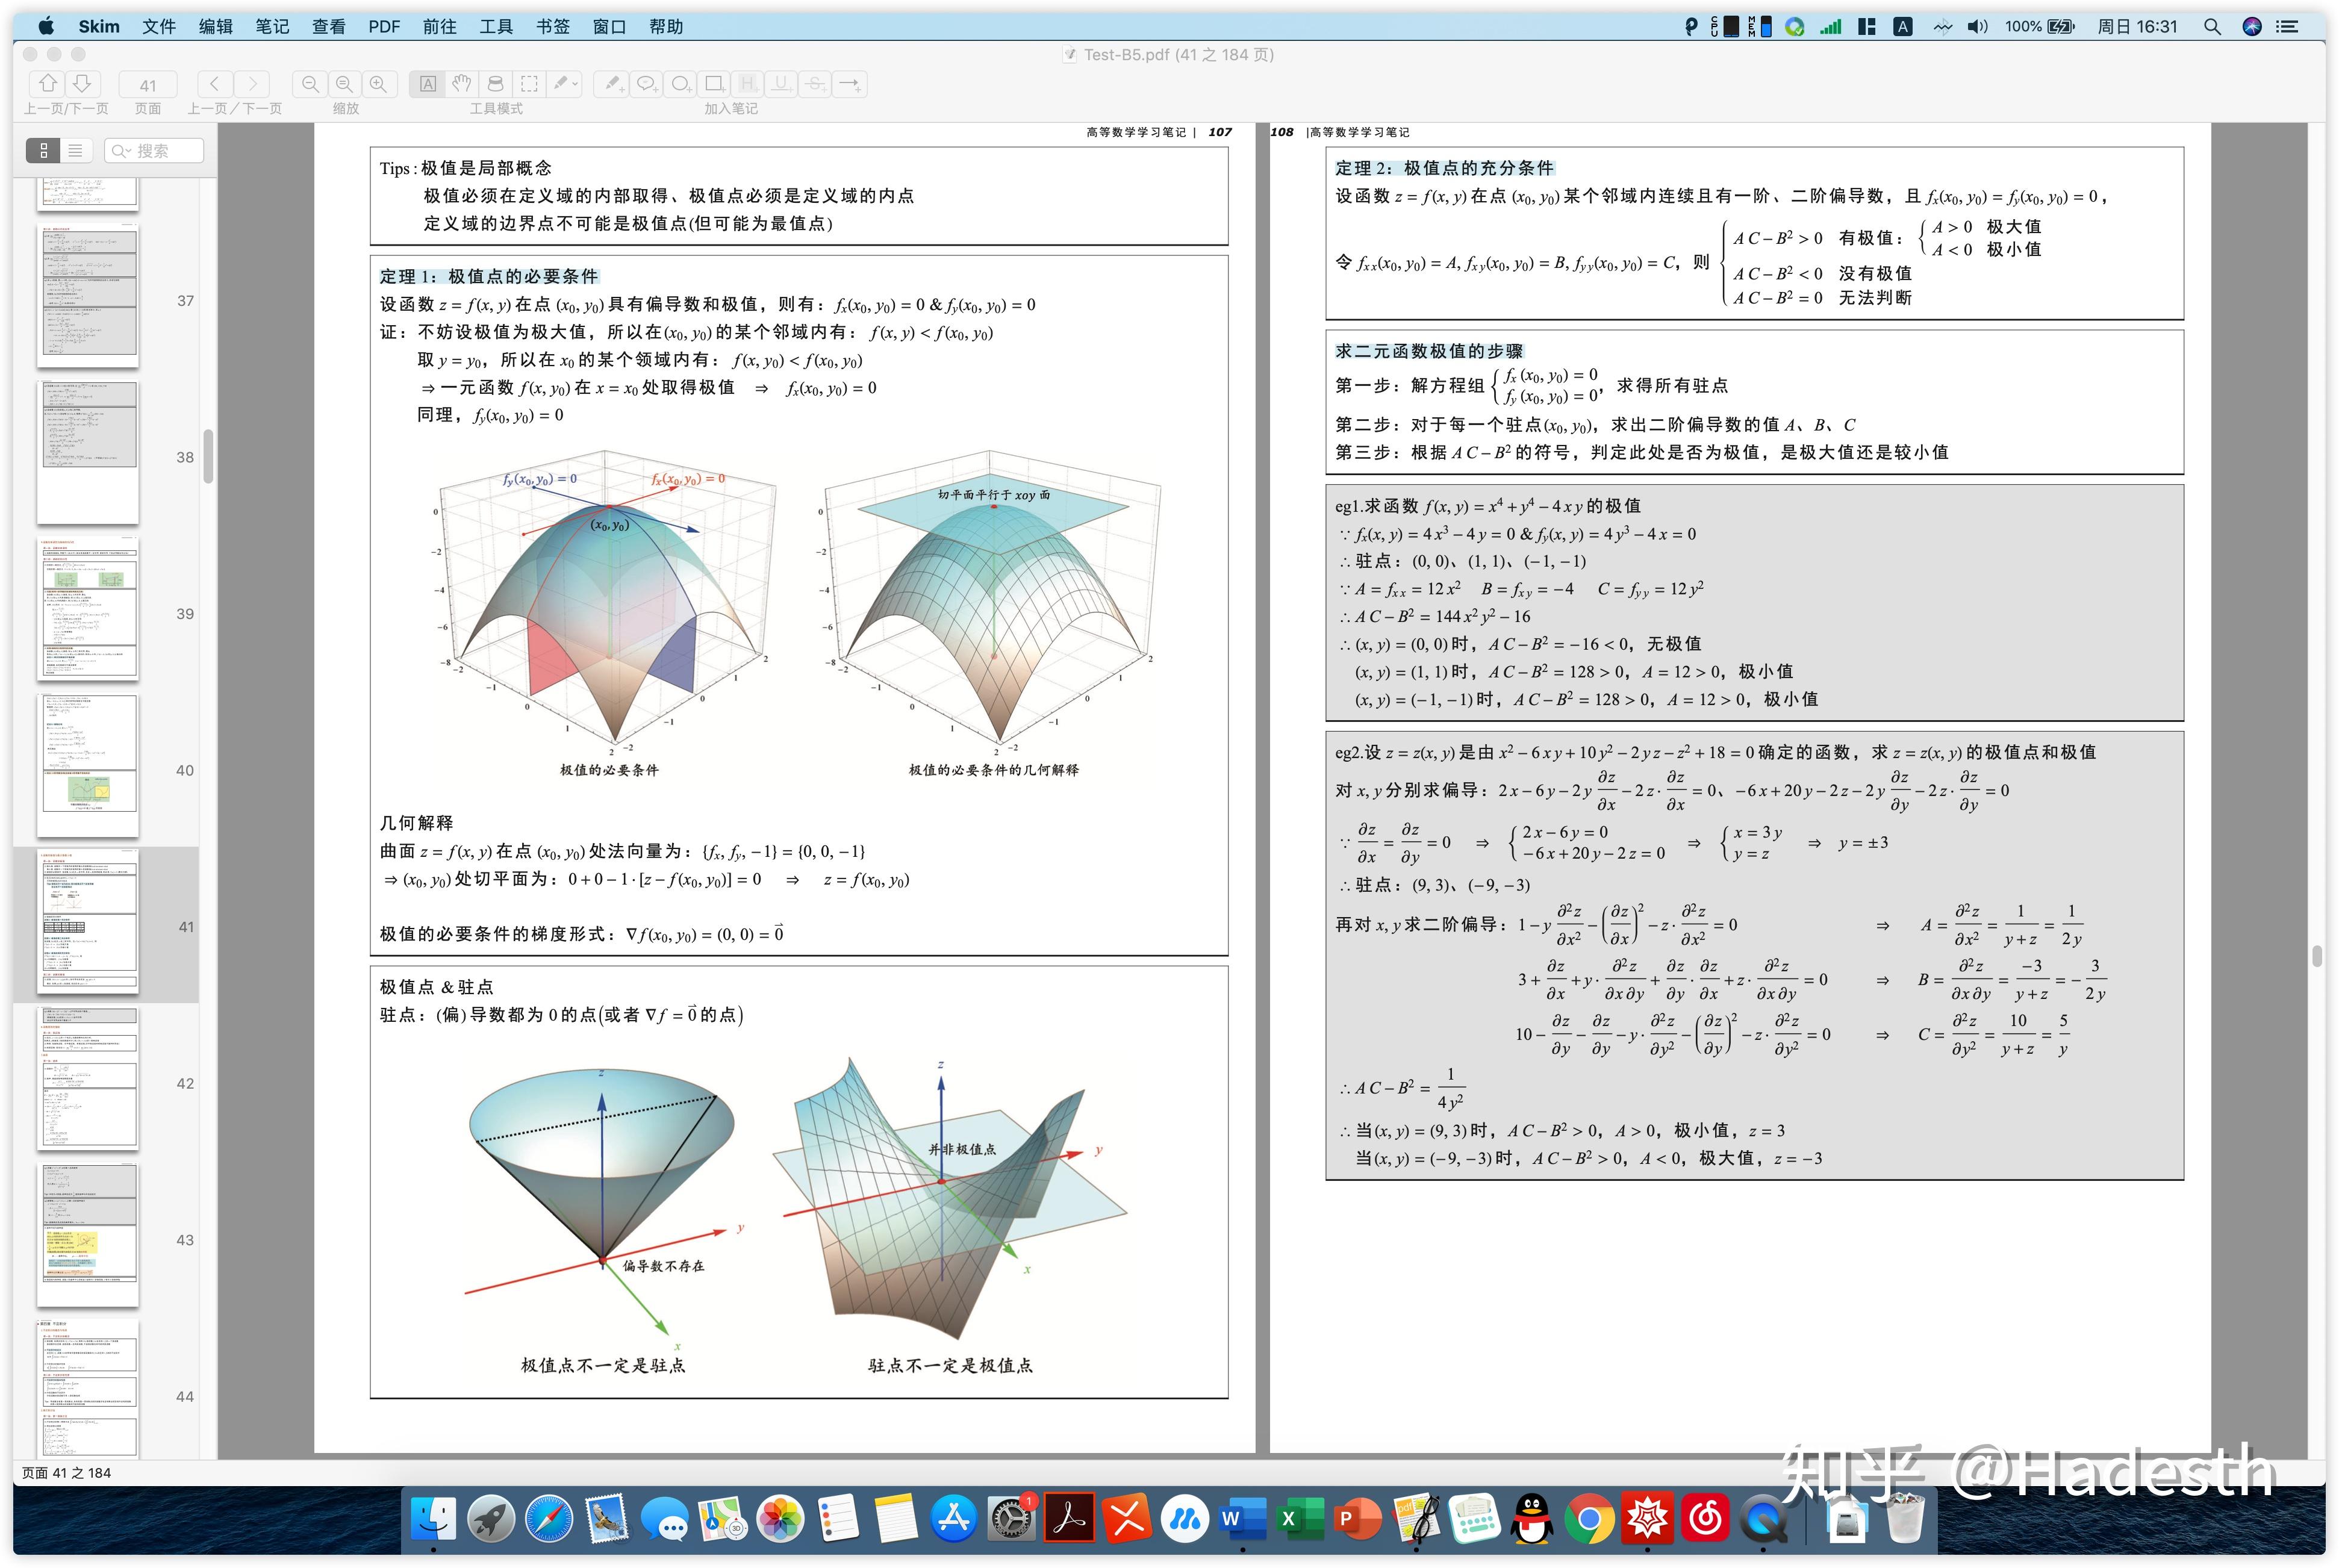Add a strikethrough annotation

[815, 84]
